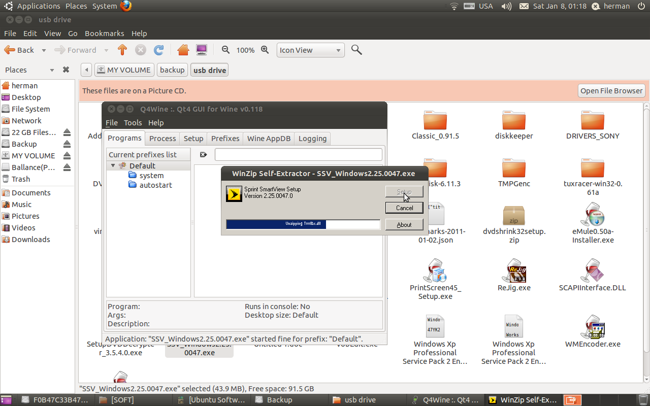650x406 pixels.
Task: Click About in the WinZip Self-Extractor
Action: tap(404, 224)
